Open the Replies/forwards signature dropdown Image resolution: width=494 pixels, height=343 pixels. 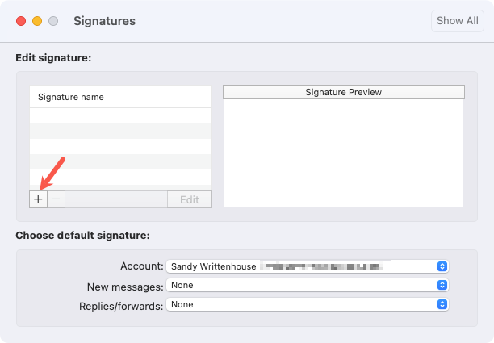307,304
